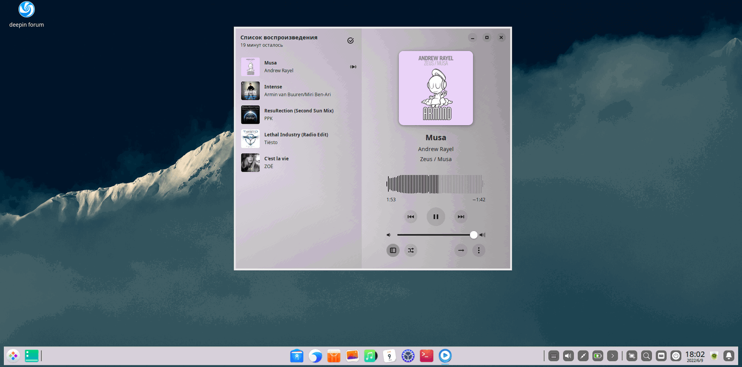742x367 pixels.
Task: Pause the currently playing track
Action: [436, 217]
